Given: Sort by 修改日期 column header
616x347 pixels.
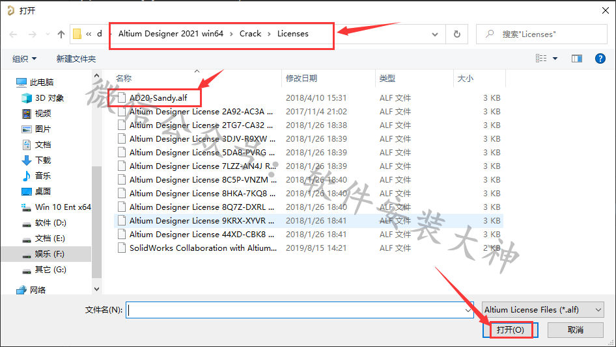Looking at the screenshot, I should (301, 79).
